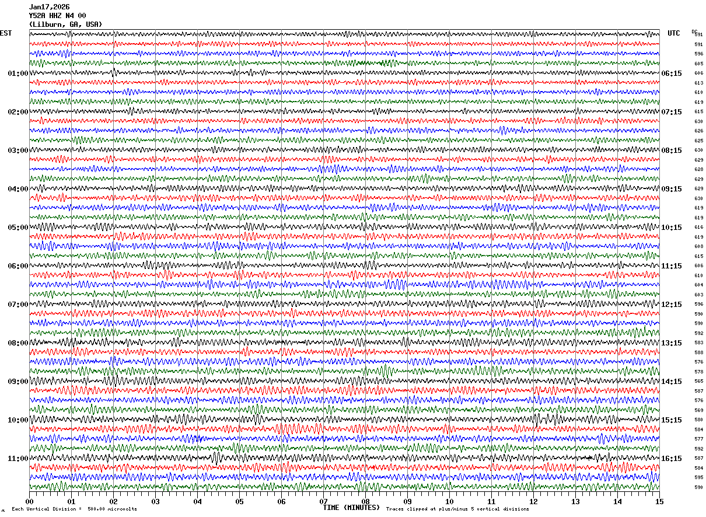Click minute mark 15 on the time axis
This screenshot has width=706, height=517.
[x=659, y=501]
